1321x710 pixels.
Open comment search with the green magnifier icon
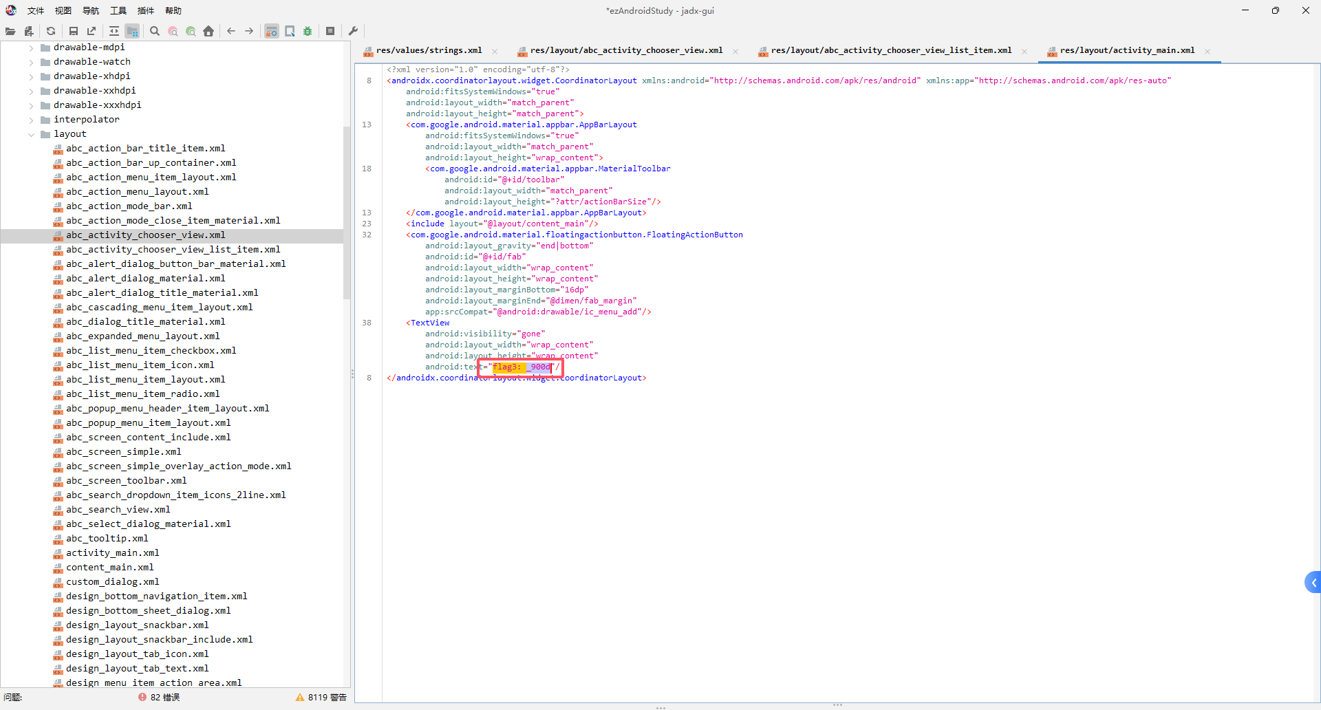tap(191, 31)
